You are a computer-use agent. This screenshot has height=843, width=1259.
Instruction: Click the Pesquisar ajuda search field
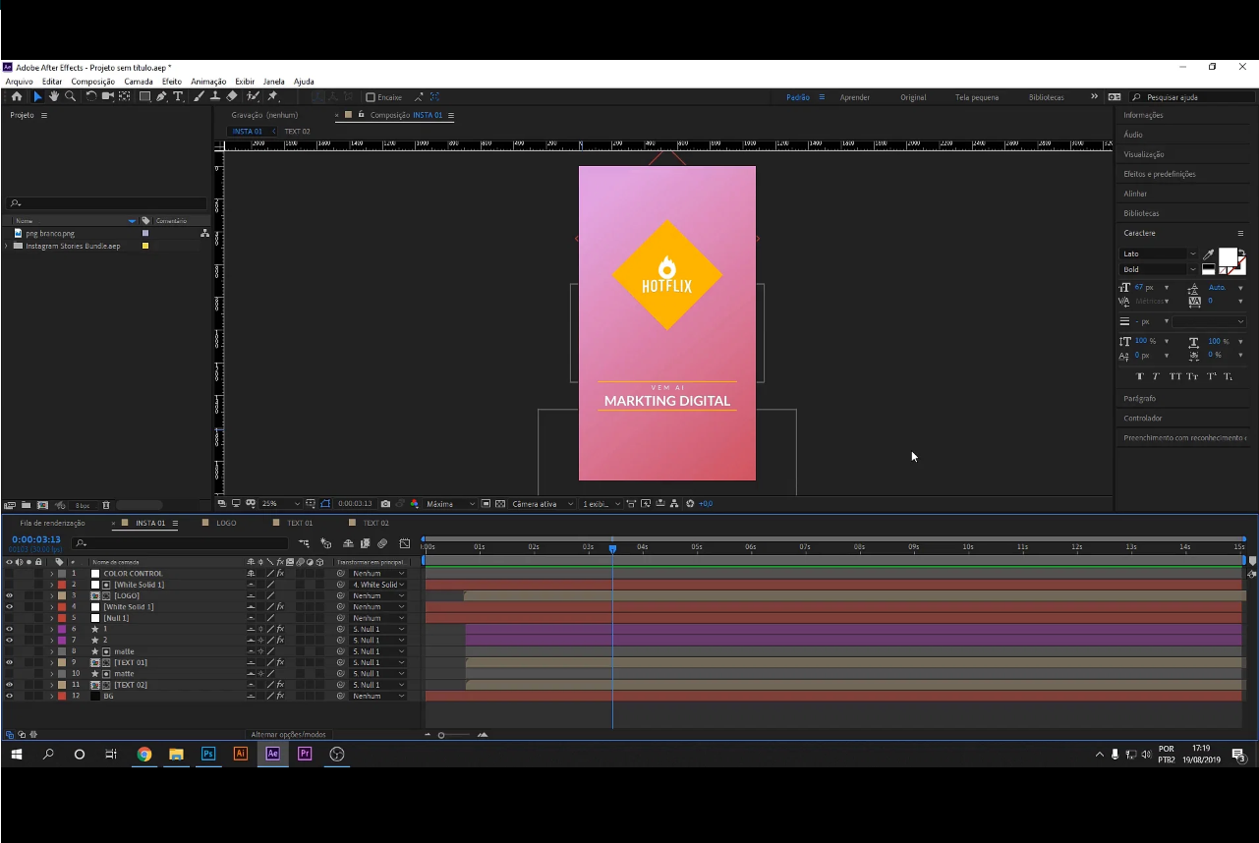tap(1189, 97)
